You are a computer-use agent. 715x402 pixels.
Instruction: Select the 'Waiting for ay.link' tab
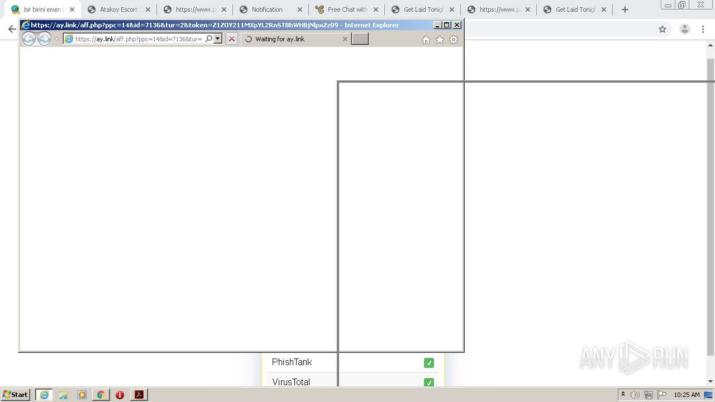coord(296,39)
